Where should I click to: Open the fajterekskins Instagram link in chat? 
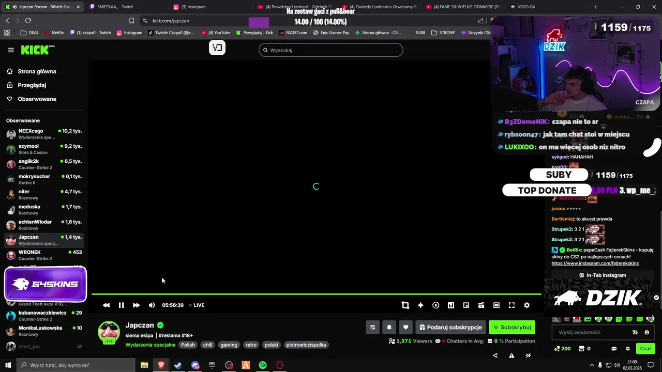point(595,263)
